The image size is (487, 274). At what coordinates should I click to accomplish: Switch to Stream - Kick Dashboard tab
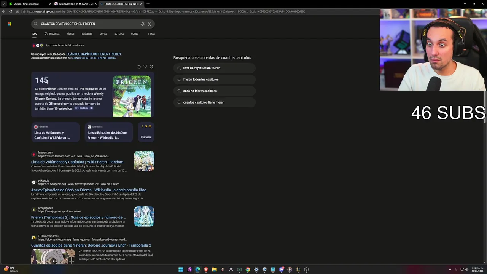tap(28, 4)
